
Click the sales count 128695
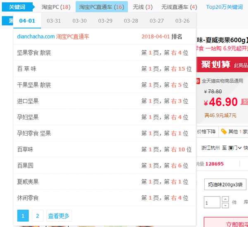[x=215, y=164]
